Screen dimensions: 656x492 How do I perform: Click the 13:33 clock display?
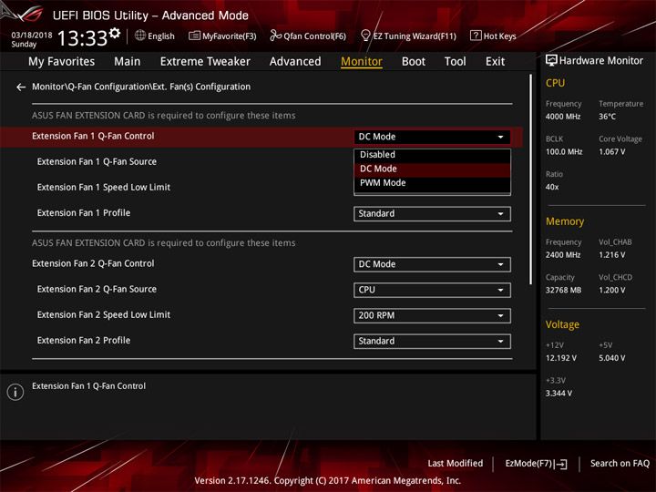82,38
